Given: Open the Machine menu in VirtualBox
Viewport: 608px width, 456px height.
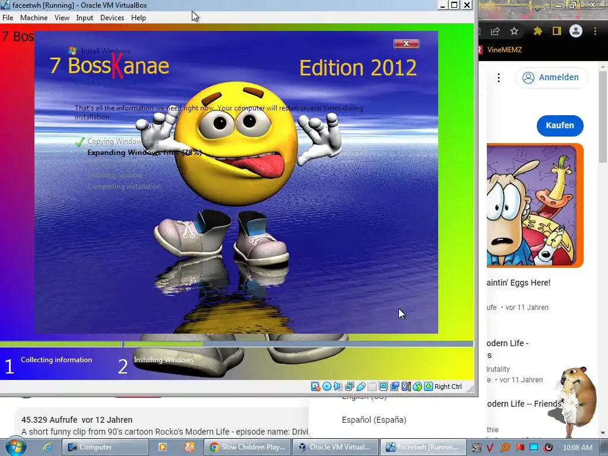Looking at the screenshot, I should pyautogui.click(x=34, y=18).
